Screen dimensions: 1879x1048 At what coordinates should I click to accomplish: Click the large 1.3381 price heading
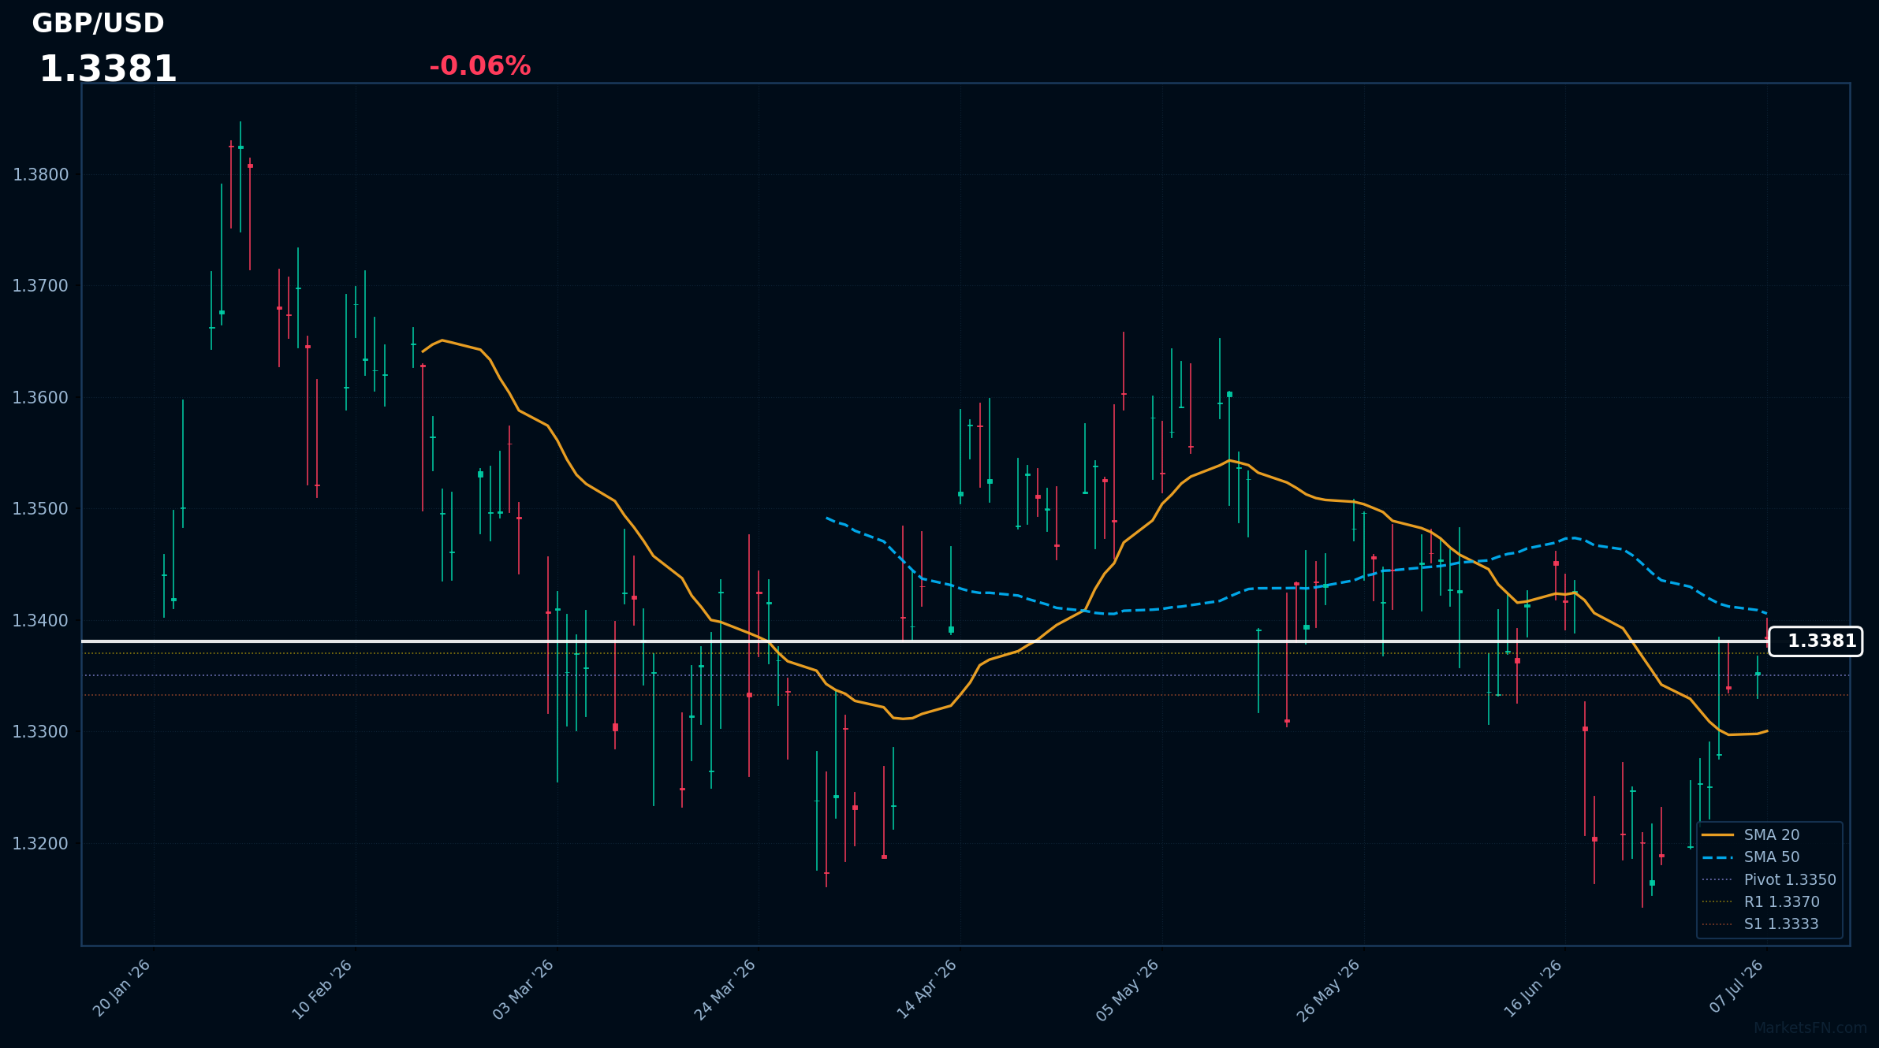[108, 69]
